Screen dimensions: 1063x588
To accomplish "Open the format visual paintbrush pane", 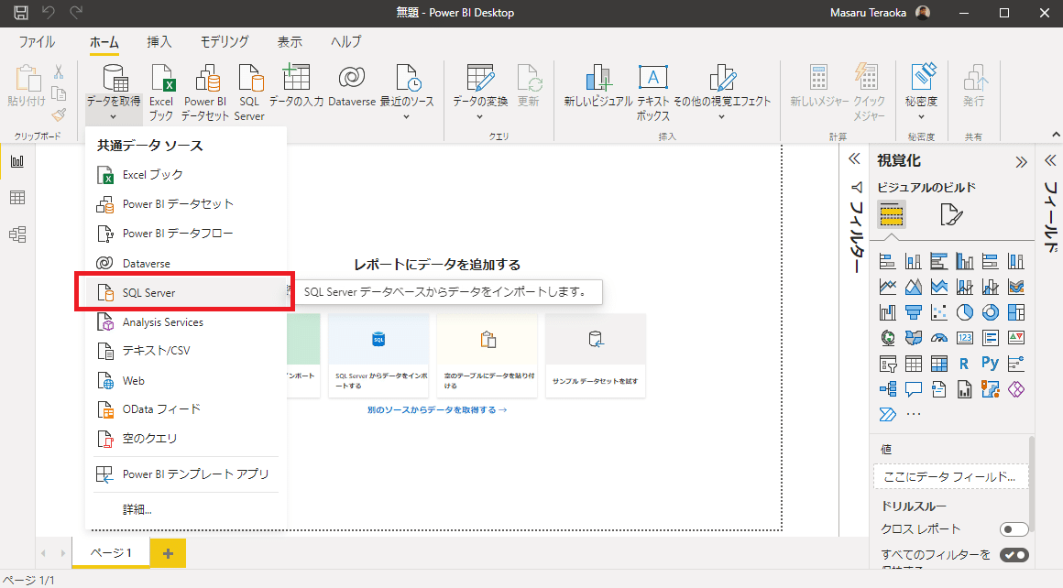I will pyautogui.click(x=951, y=214).
